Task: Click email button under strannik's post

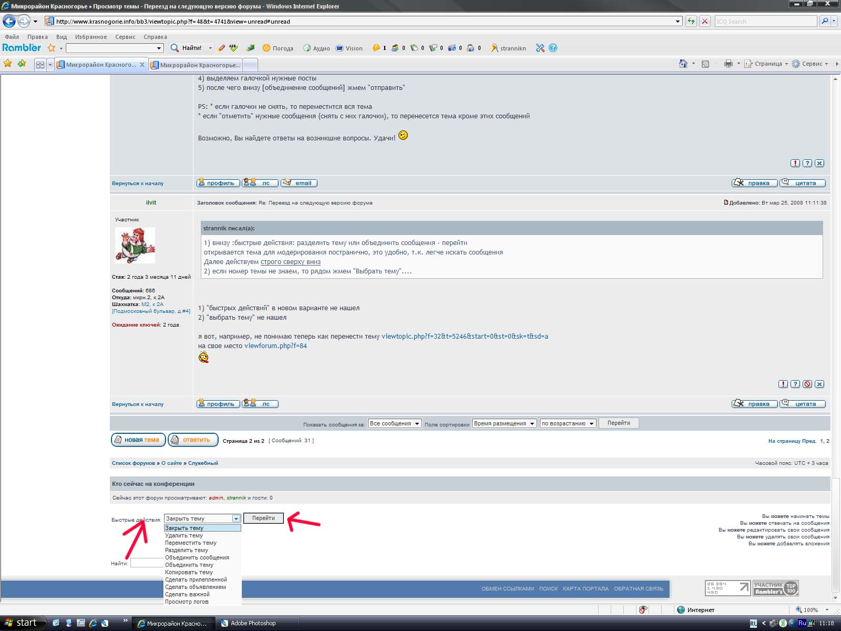Action: tap(299, 183)
